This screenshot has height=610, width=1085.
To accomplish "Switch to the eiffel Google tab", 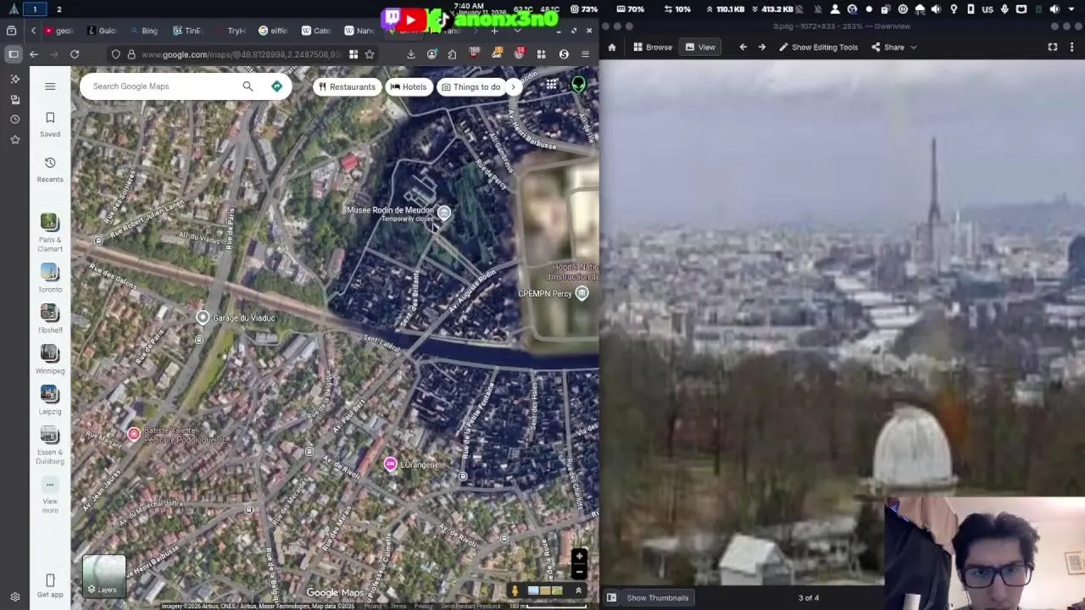I will 272,30.
